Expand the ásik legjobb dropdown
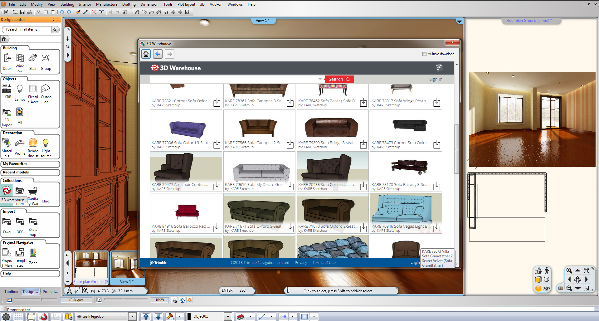The height and width of the screenshot is (321, 599). click(132, 316)
